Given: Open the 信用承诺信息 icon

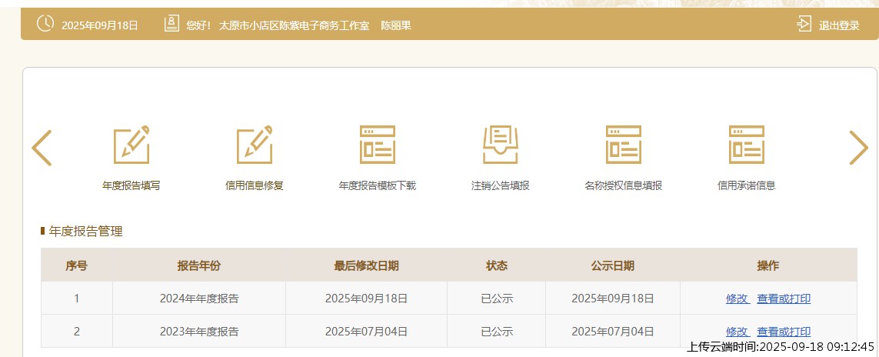Looking at the screenshot, I should (x=747, y=145).
